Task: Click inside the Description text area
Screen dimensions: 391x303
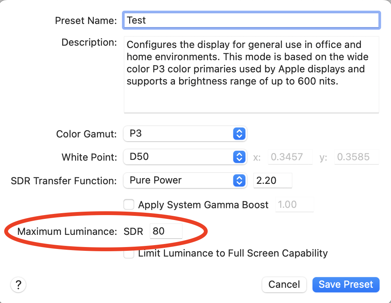Action: point(251,75)
